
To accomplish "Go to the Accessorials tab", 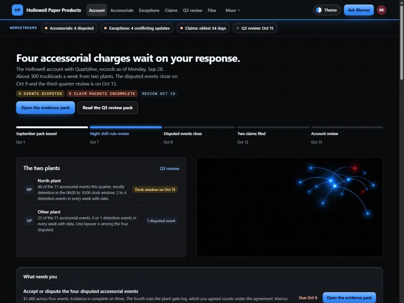I will [122, 10].
